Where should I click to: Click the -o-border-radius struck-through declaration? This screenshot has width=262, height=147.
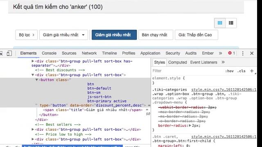click(x=182, y=121)
